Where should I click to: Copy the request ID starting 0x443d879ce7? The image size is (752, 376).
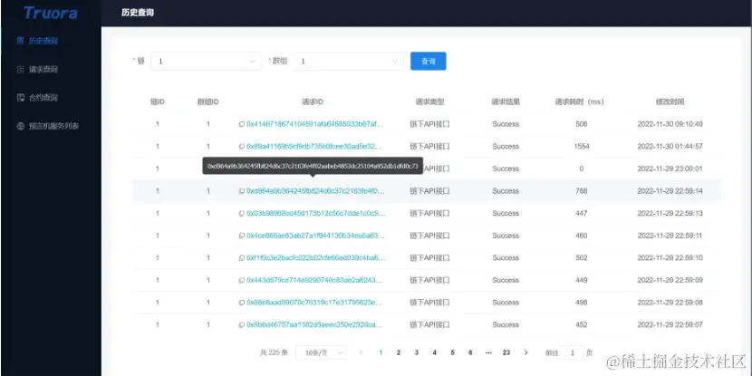click(242, 280)
